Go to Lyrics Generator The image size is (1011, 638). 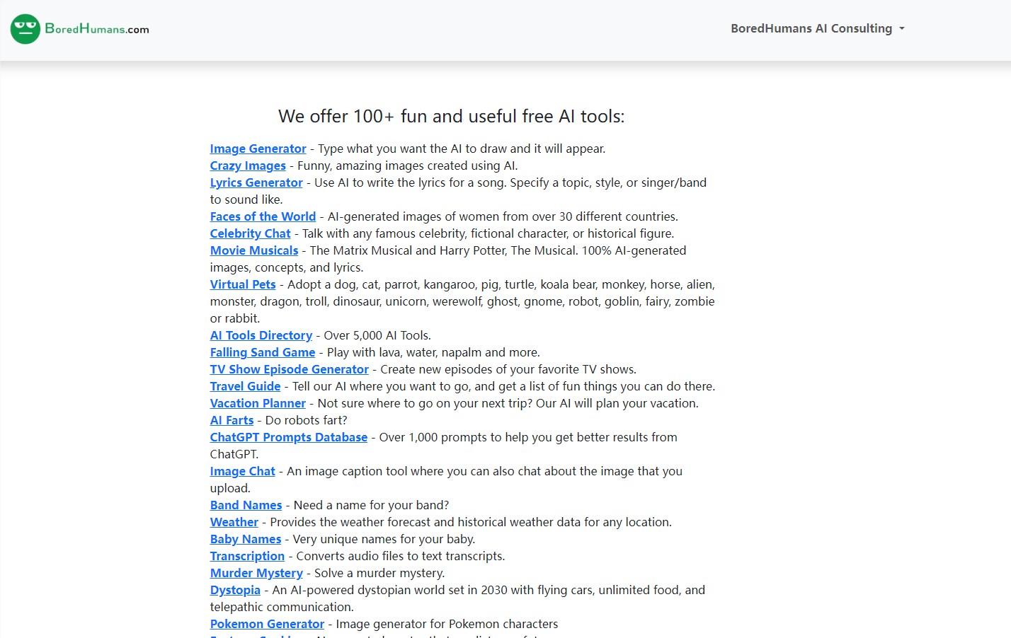[x=256, y=182]
